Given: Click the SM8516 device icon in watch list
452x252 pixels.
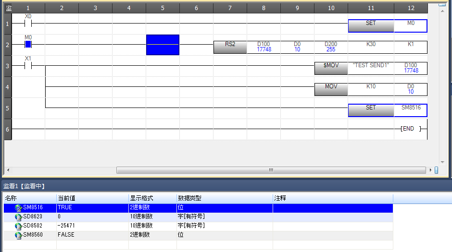Looking at the screenshot, I should tap(18, 208).
